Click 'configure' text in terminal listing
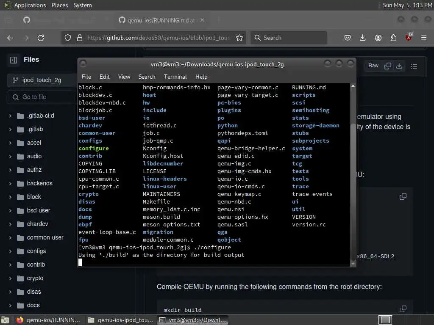 click(x=94, y=149)
